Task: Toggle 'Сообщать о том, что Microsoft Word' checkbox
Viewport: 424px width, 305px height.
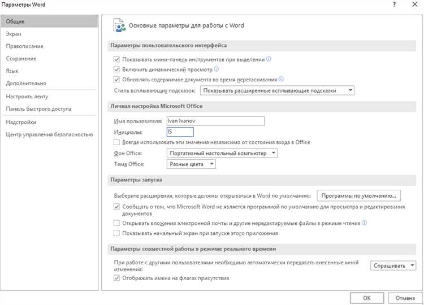Action: click(116, 207)
